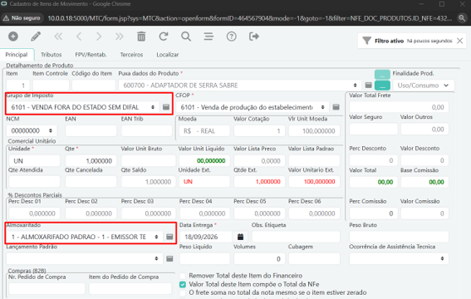The image size is (471, 299).
Task: Click the refresh icon in toolbar
Action: click(x=164, y=37)
